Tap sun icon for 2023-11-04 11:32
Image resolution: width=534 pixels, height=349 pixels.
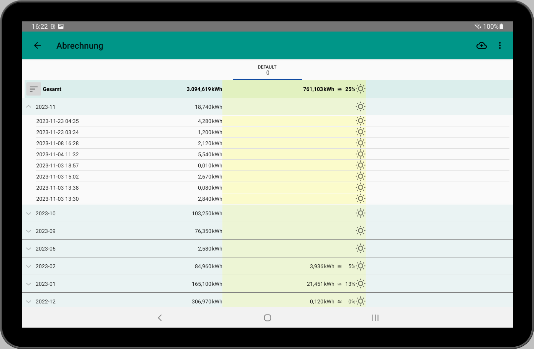click(361, 154)
